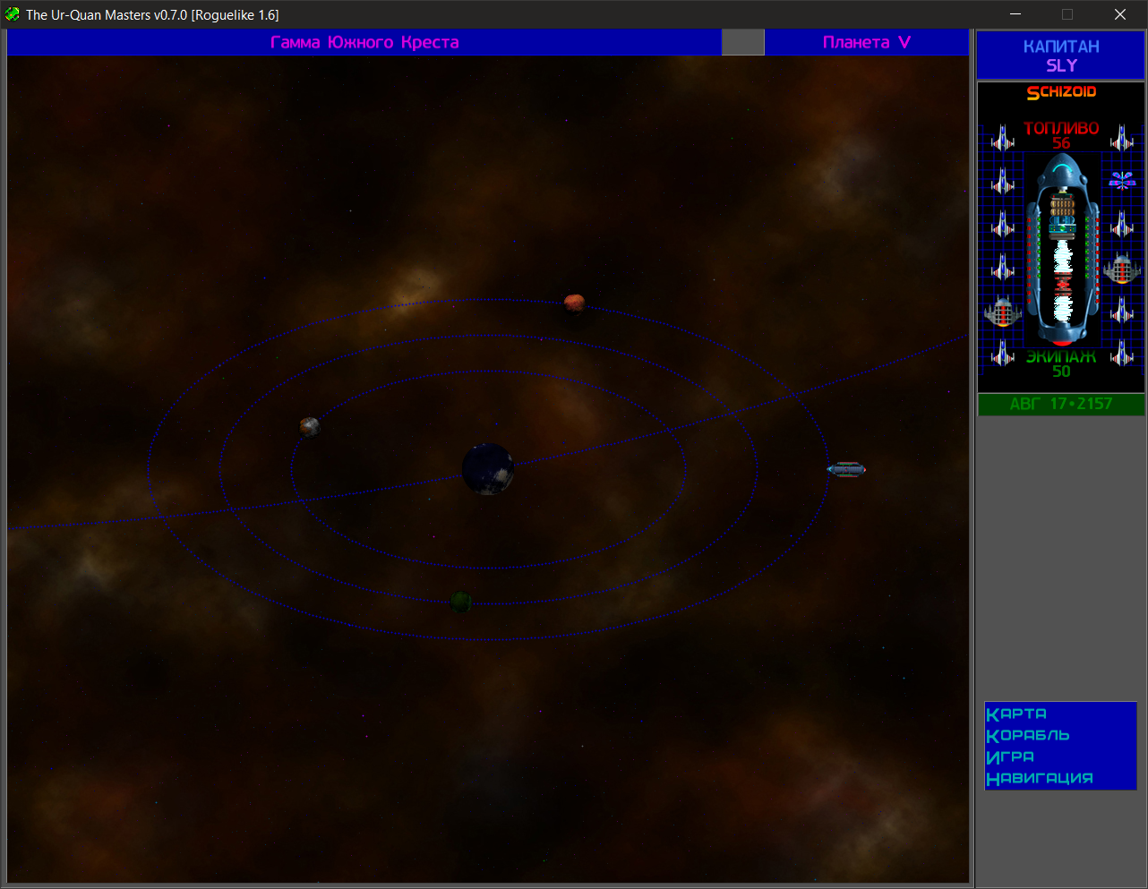This screenshot has width=1148, height=889.
Task: Click the date АВГ 17·2157 bar
Action: [x=1061, y=404]
